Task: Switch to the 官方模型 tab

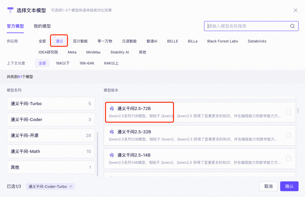Action: [x=15, y=26]
